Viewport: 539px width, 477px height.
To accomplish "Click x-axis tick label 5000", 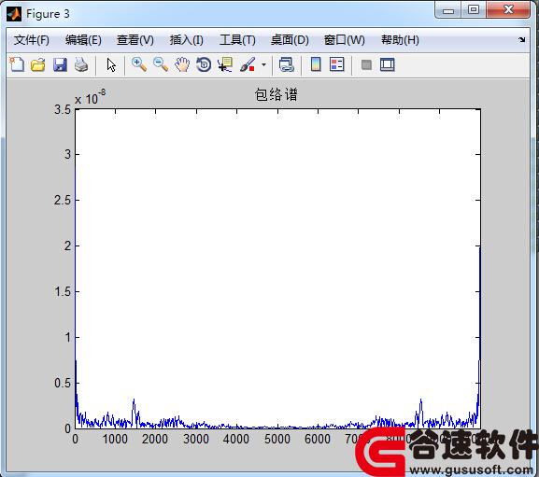I will (x=277, y=439).
